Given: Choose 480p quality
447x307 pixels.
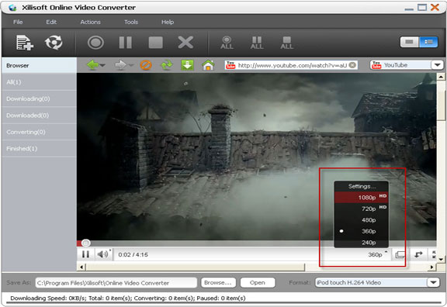Looking at the screenshot, I should (361, 220).
